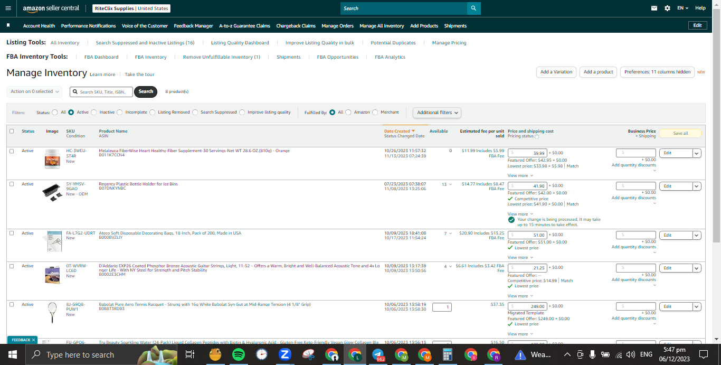Open Feedback Manager menu item
The width and height of the screenshot is (721, 365).
(193, 26)
